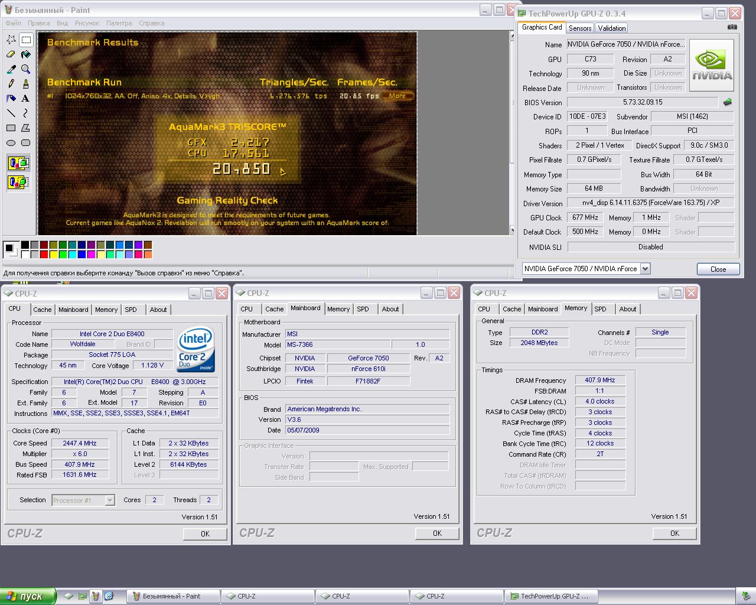The image size is (756, 605).
Task: Click the motherboard Model value MS-7366
Action: point(337,344)
